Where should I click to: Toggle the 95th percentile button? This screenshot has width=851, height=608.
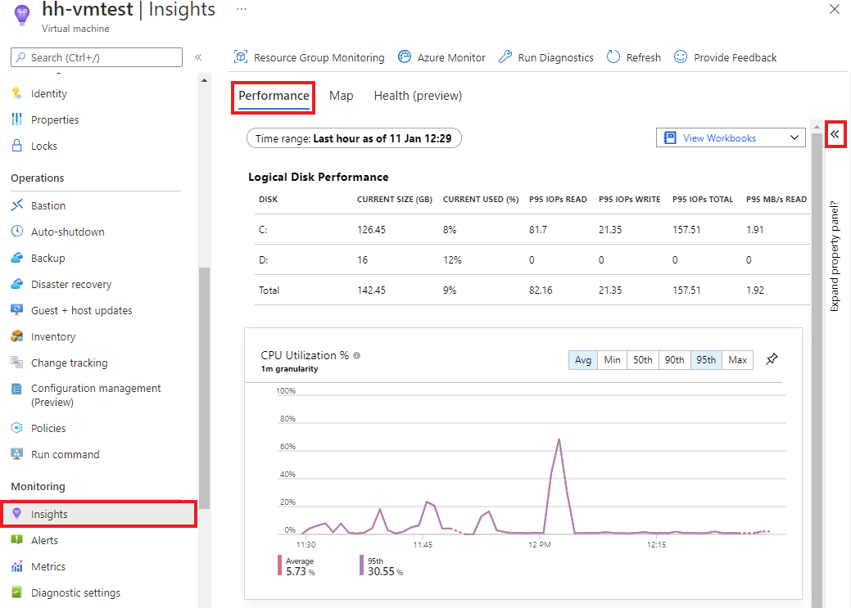click(x=706, y=360)
